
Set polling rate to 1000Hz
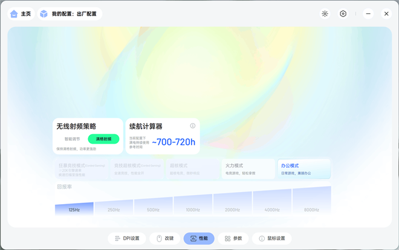coord(193,210)
